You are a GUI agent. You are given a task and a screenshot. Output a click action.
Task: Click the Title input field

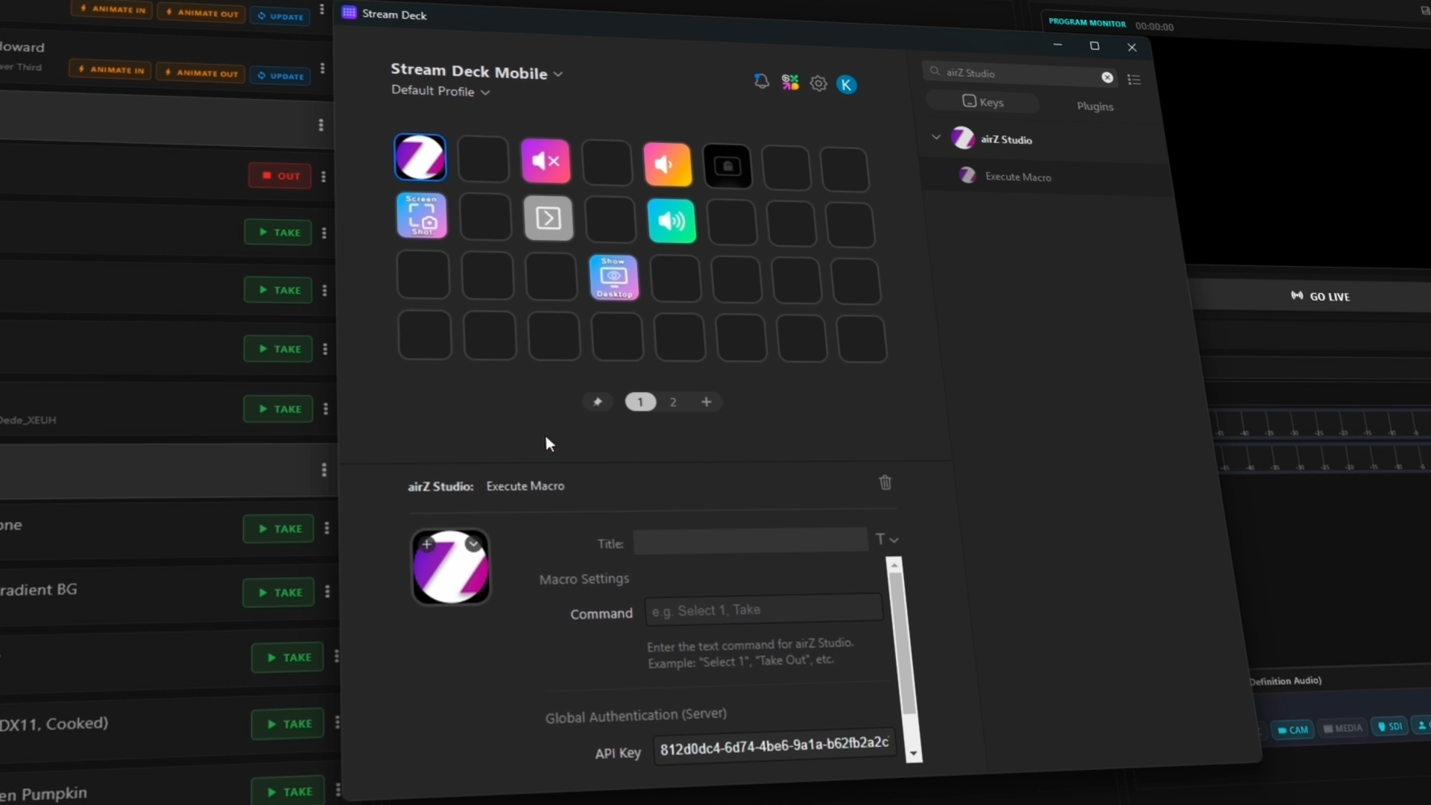(751, 540)
